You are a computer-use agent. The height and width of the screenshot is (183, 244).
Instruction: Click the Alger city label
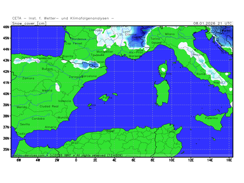[110, 131]
